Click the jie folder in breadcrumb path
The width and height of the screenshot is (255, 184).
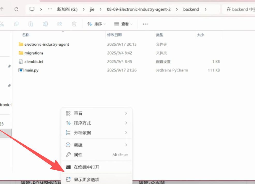tap(92, 9)
